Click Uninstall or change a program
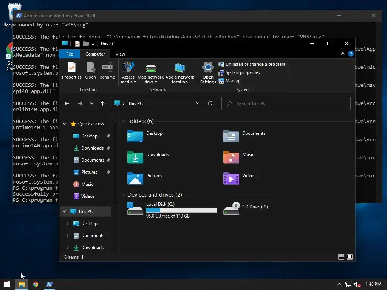Image resolution: width=387 pixels, height=290 pixels. pyautogui.click(x=252, y=64)
